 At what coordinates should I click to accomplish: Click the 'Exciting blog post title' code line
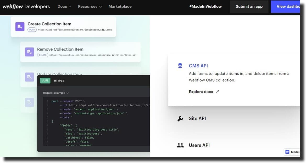92,130
